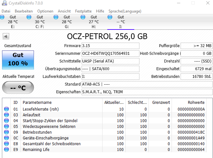Select drive G: status orb
The width and height of the screenshot is (213, 158).
tap(56, 17)
